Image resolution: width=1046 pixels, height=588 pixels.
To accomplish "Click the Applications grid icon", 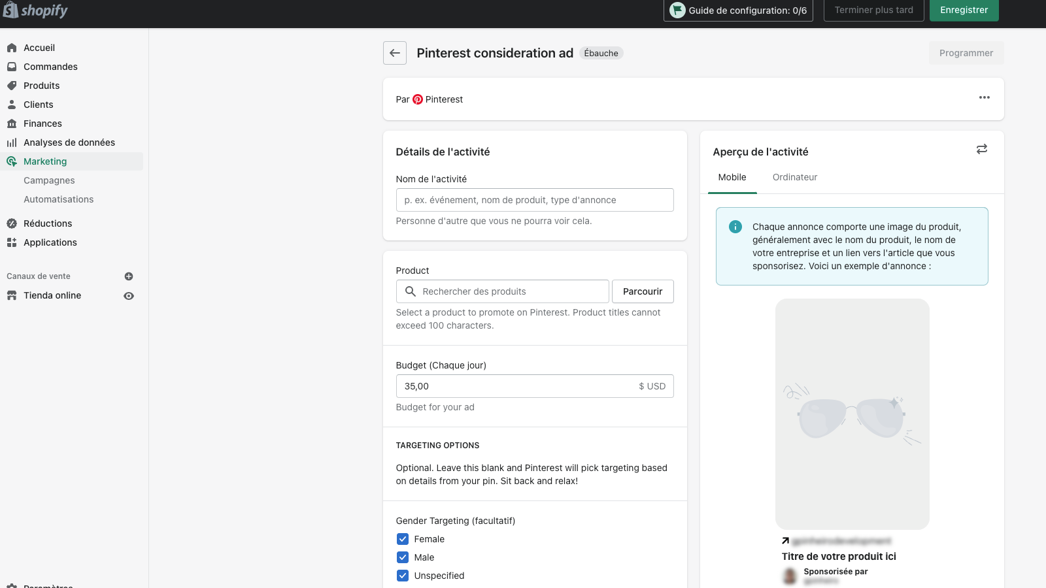I will pyautogui.click(x=12, y=242).
